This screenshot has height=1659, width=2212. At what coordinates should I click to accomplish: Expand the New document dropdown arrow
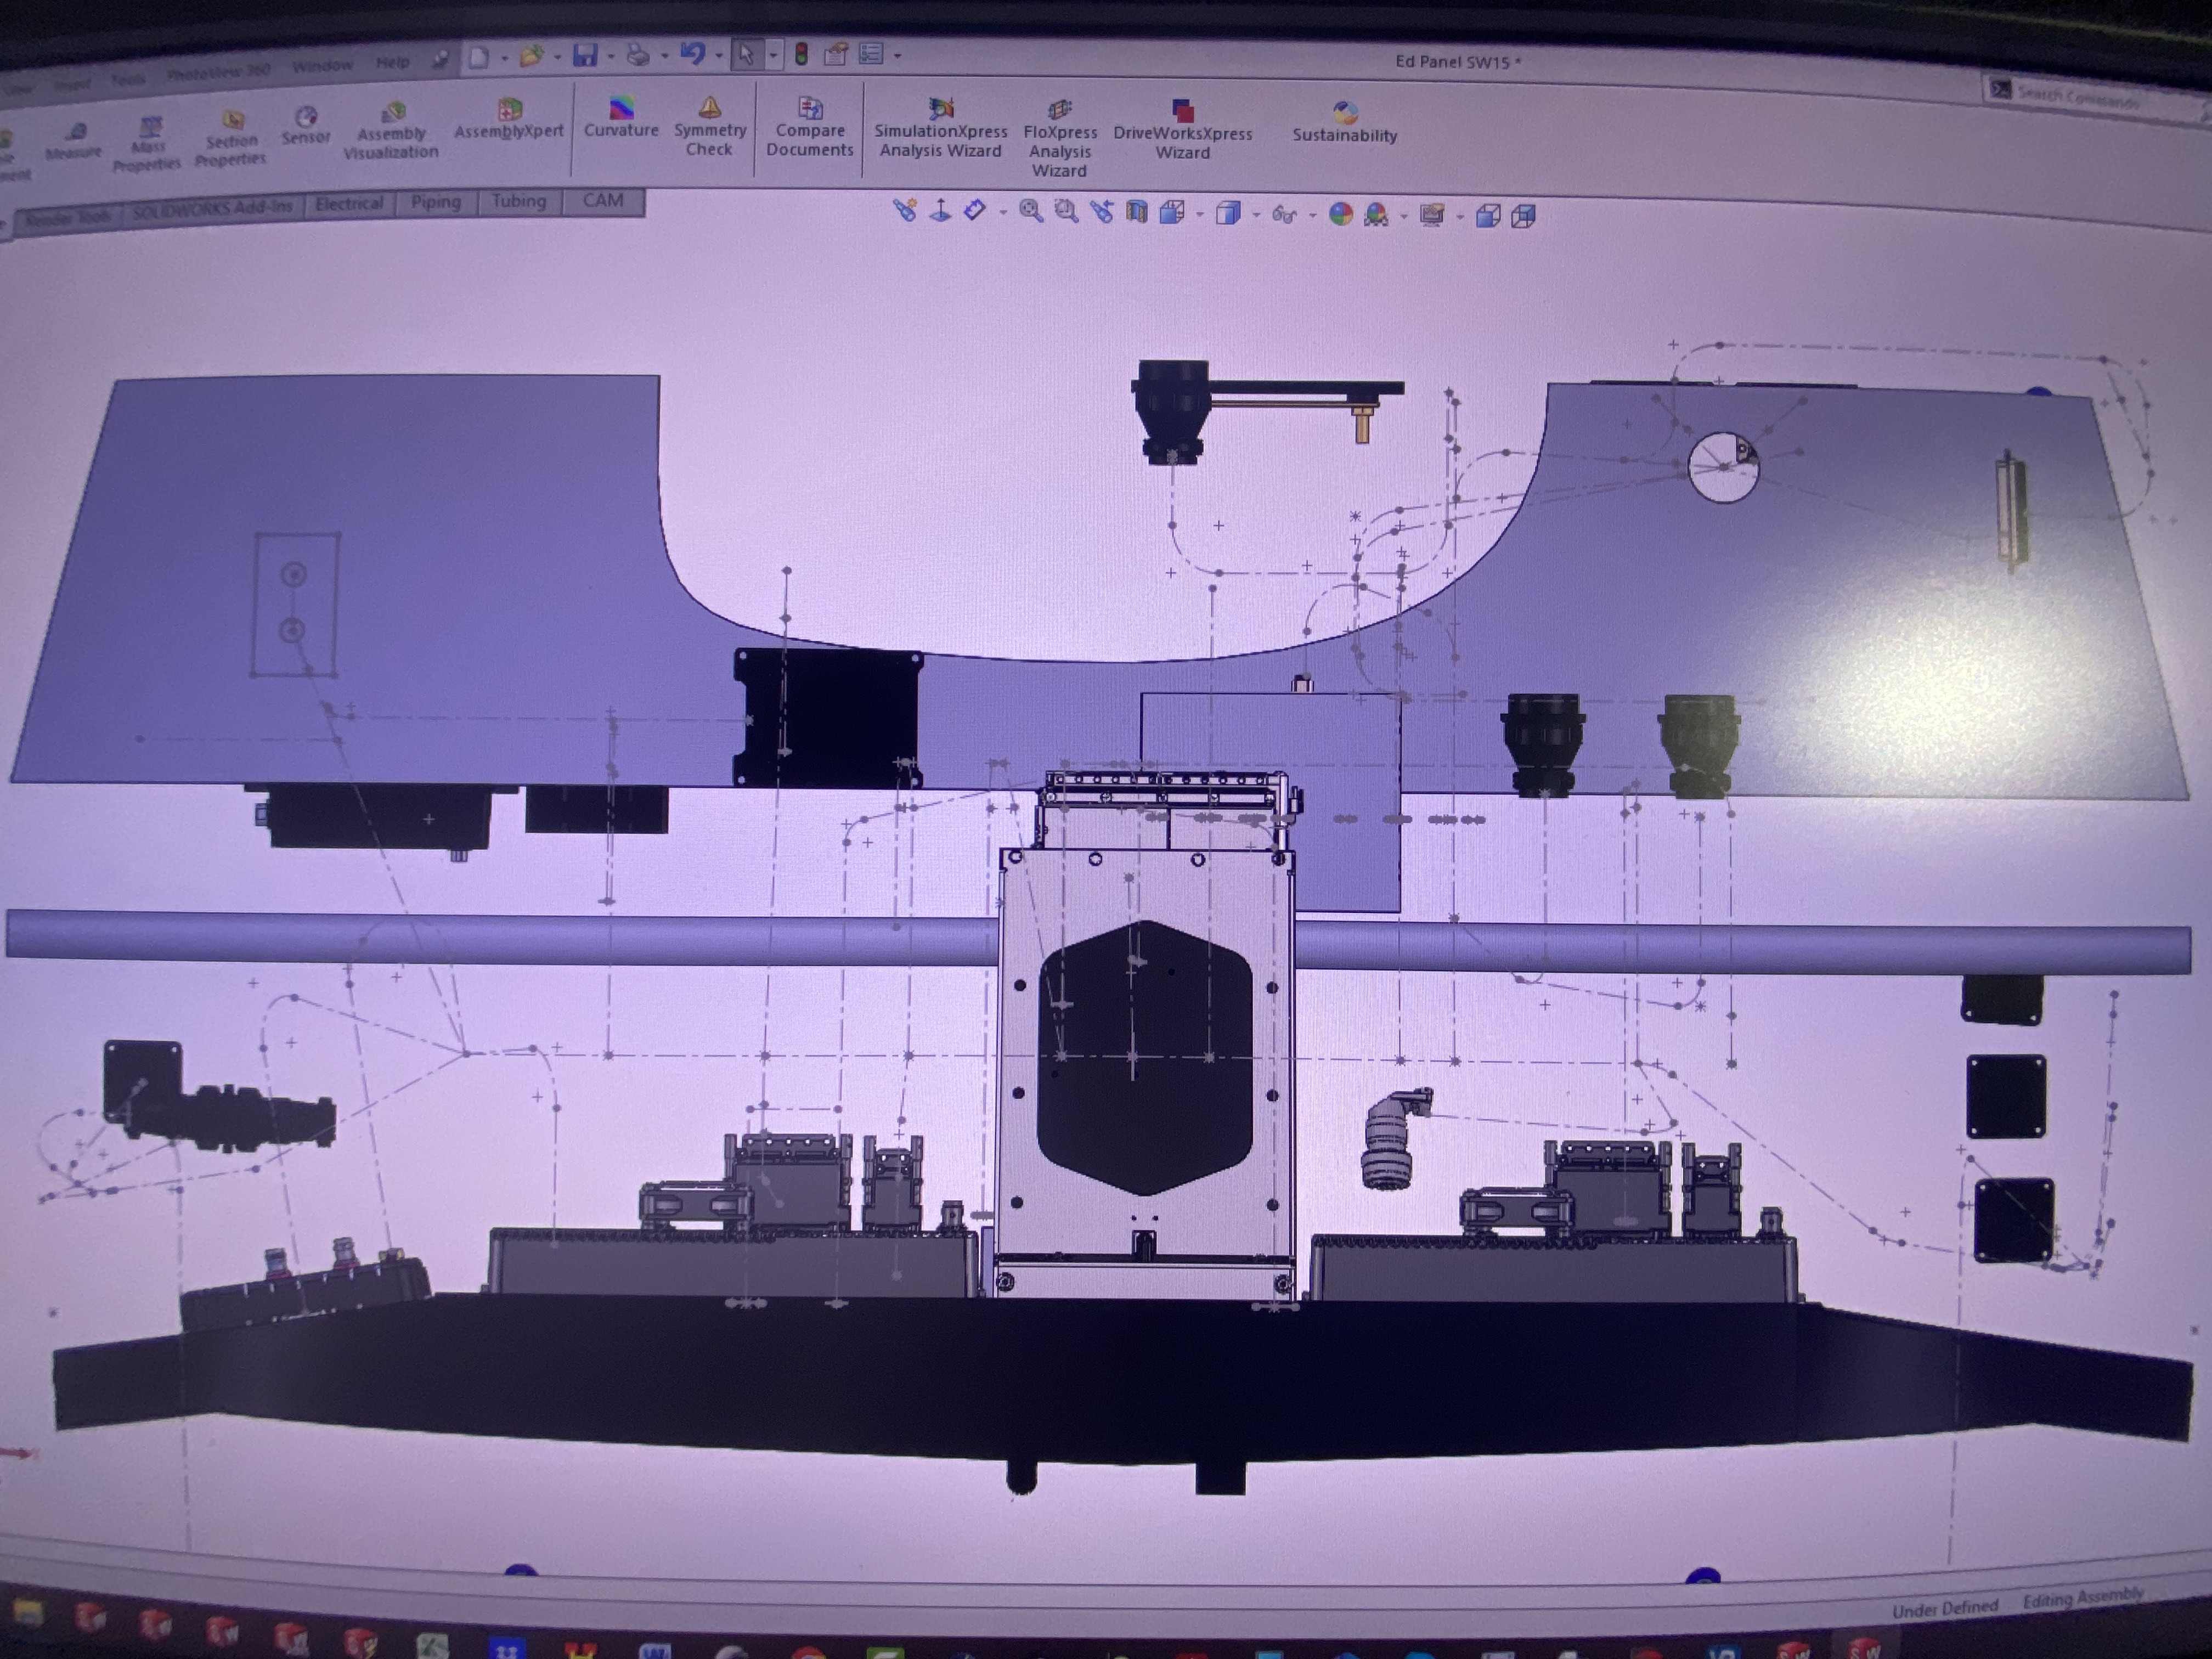coord(504,58)
